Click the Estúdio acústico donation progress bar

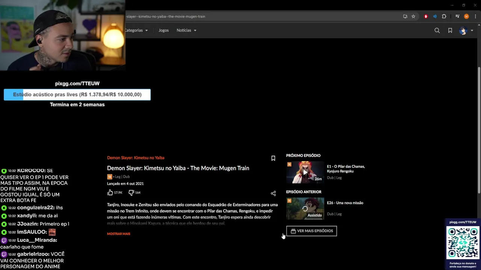(77, 94)
